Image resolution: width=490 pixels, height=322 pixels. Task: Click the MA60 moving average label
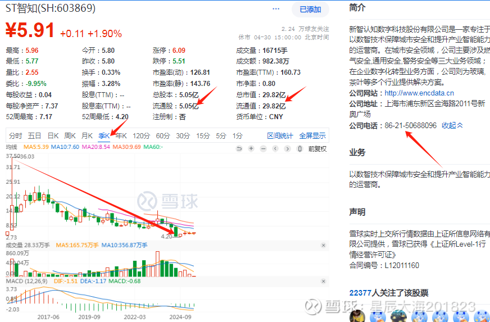[153, 147]
